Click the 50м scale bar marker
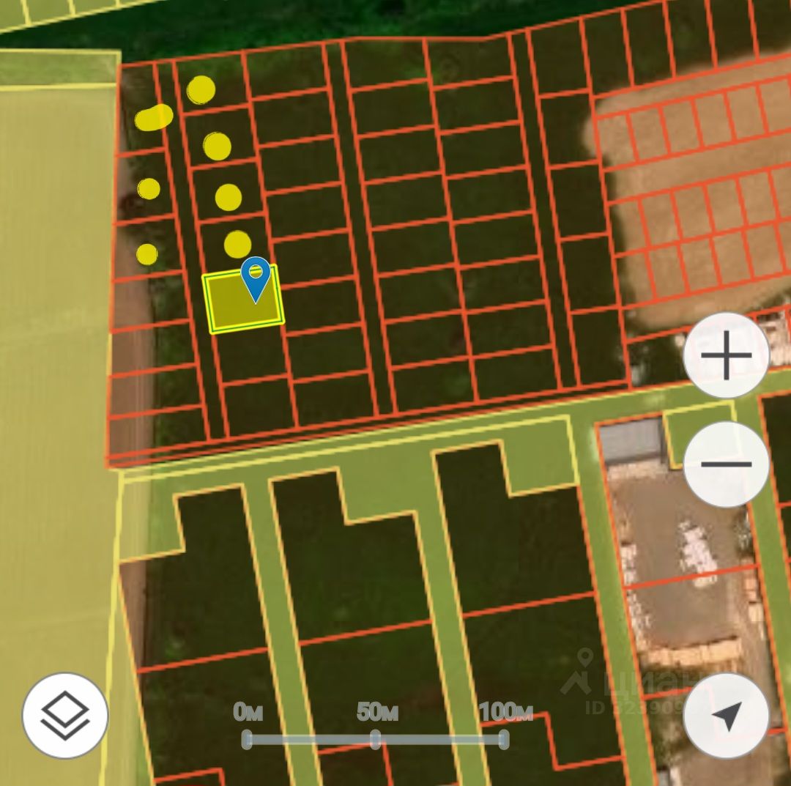The height and width of the screenshot is (786, 791). point(375,739)
